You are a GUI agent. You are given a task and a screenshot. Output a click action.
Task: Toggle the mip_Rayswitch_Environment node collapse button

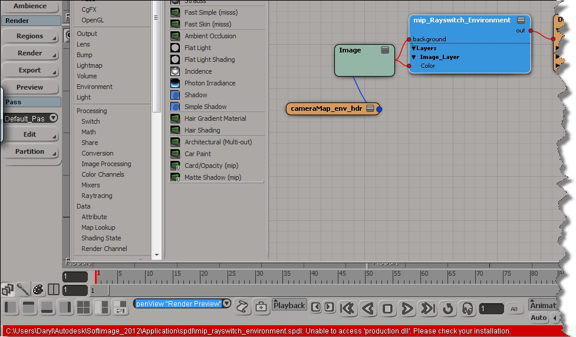pos(521,20)
